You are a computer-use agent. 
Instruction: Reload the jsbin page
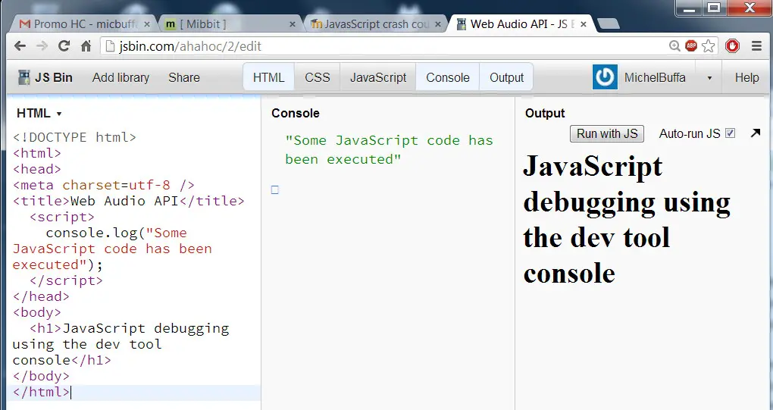tap(64, 45)
